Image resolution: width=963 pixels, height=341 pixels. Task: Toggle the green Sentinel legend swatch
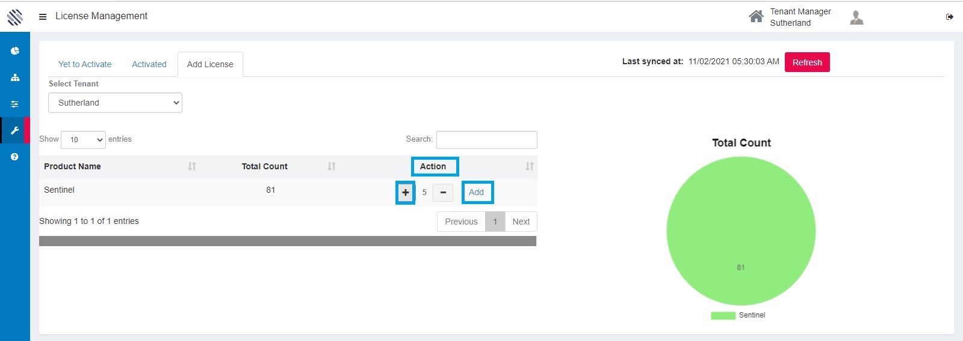click(723, 315)
